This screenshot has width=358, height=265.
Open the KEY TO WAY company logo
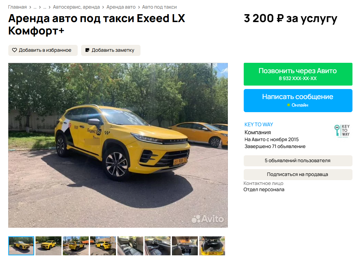[x=342, y=131]
